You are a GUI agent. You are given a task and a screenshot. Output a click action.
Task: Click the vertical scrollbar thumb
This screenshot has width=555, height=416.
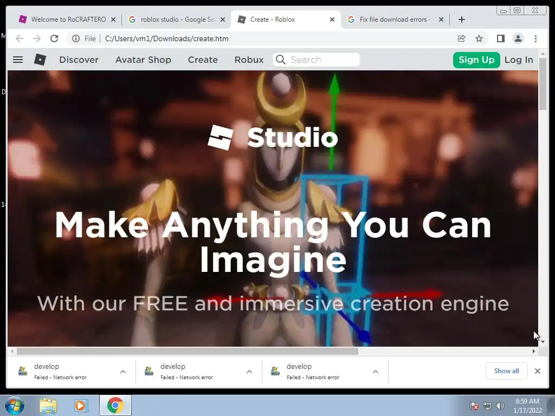pyautogui.click(x=543, y=84)
